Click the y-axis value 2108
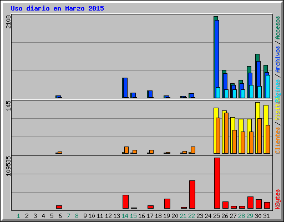 tap(8, 22)
